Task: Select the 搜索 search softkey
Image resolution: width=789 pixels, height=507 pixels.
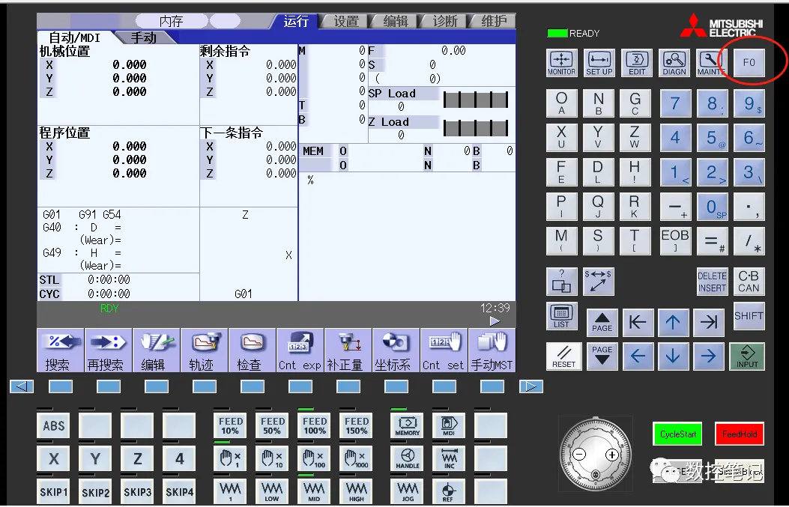Action: point(61,350)
